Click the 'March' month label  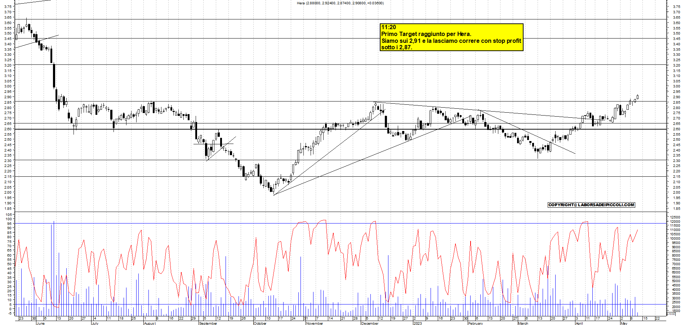point(523,323)
